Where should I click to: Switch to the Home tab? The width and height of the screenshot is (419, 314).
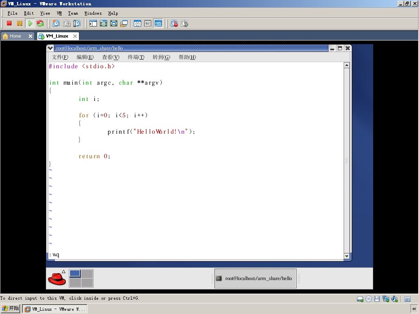pos(15,36)
